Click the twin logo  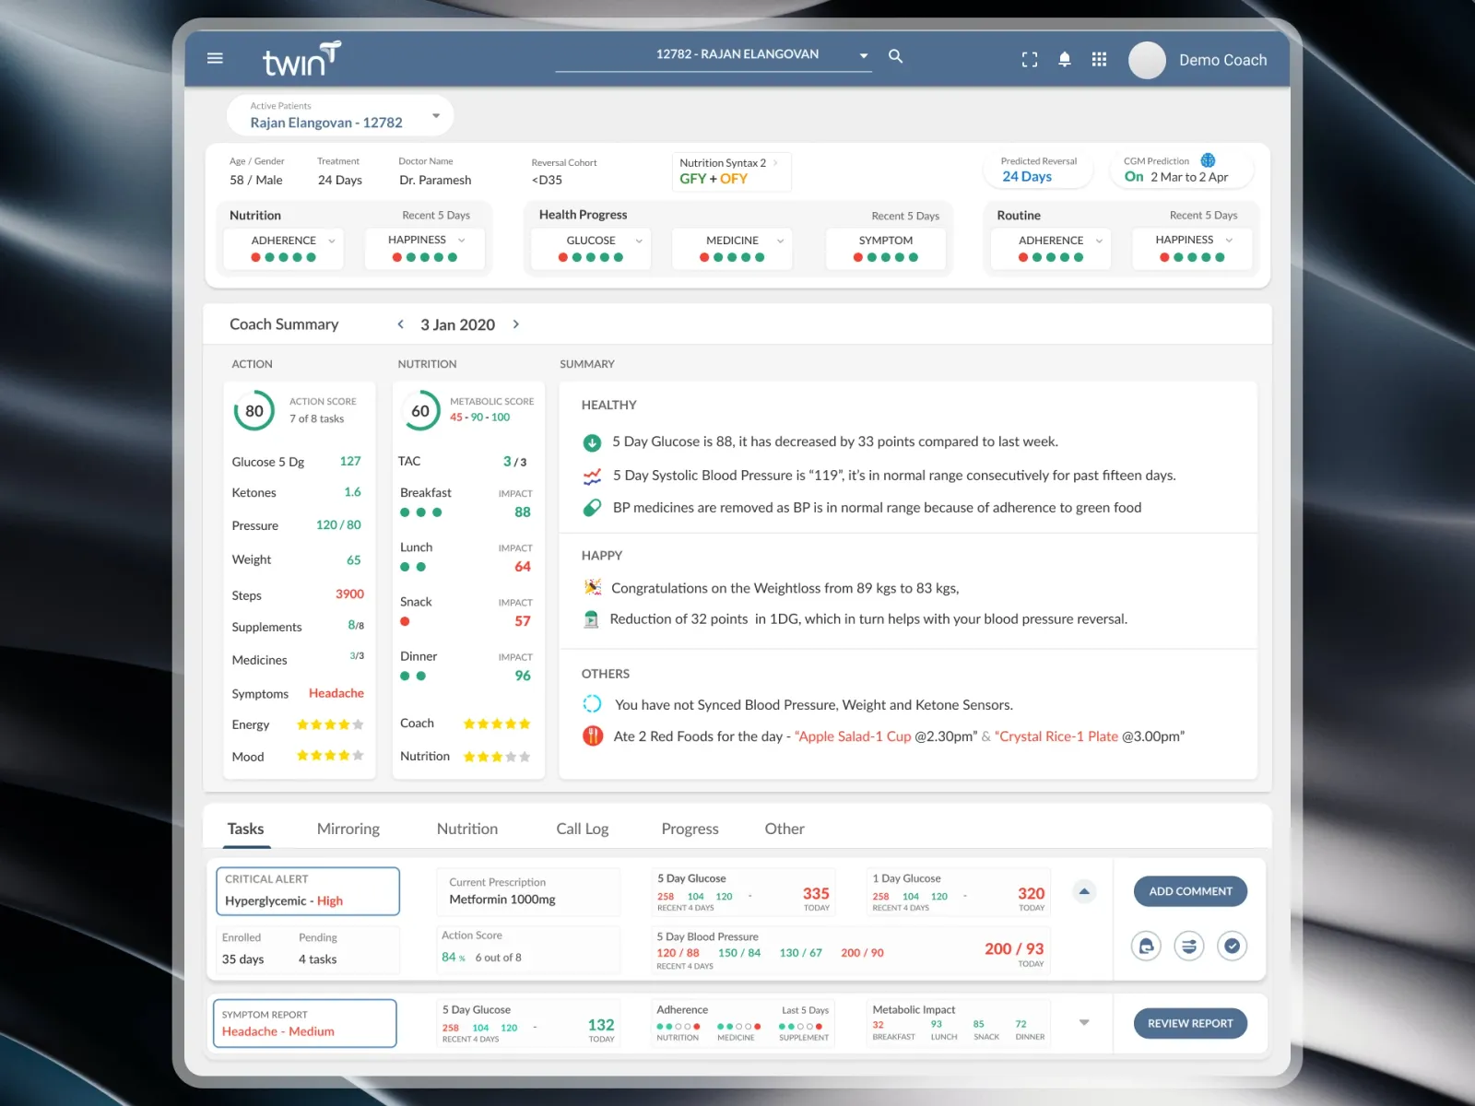coord(302,59)
